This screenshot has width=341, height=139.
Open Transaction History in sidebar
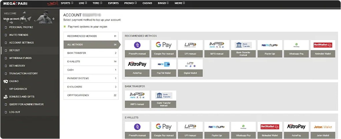pyautogui.click(x=30, y=73)
